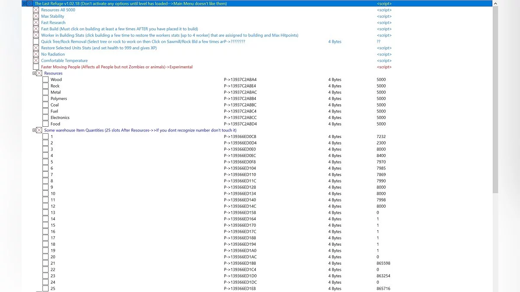Click the value 7970 for slot 5
The height and width of the screenshot is (292, 520).
381,162
